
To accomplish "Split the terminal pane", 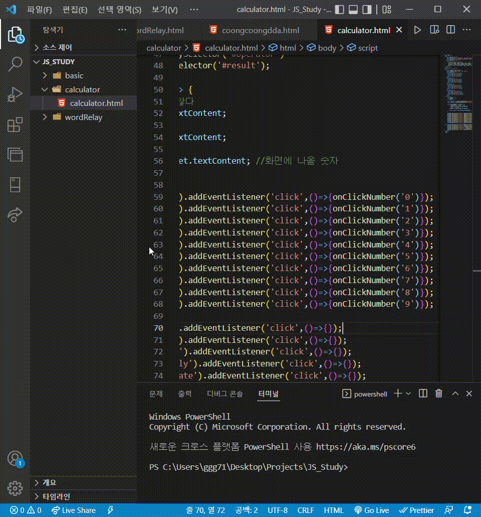I will [x=423, y=393].
